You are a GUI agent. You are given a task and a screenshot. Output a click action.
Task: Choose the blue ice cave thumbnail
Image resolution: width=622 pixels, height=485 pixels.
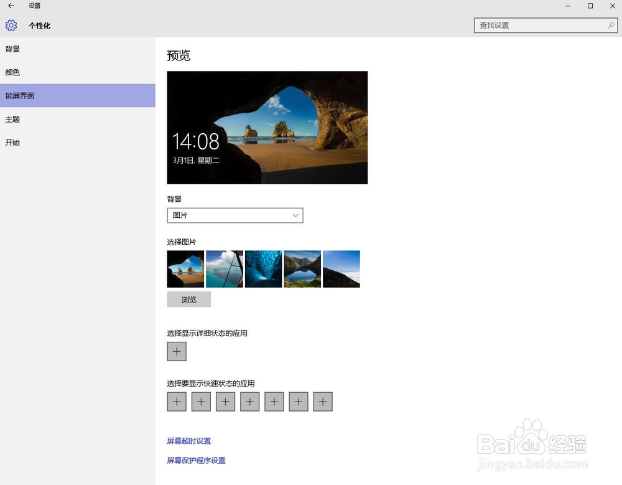(x=263, y=269)
